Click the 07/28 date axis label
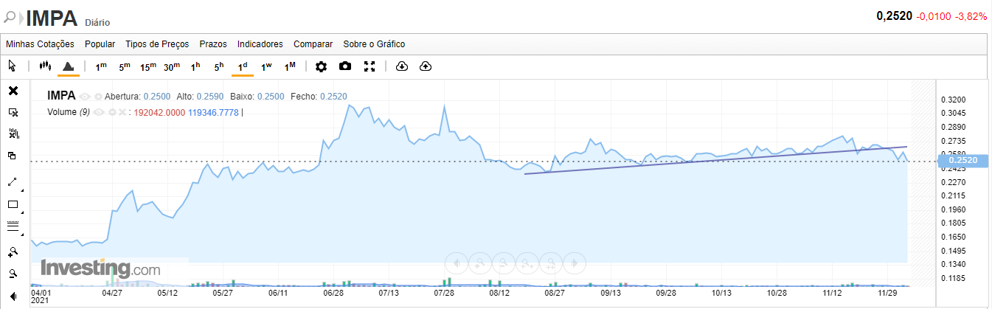 point(444,293)
